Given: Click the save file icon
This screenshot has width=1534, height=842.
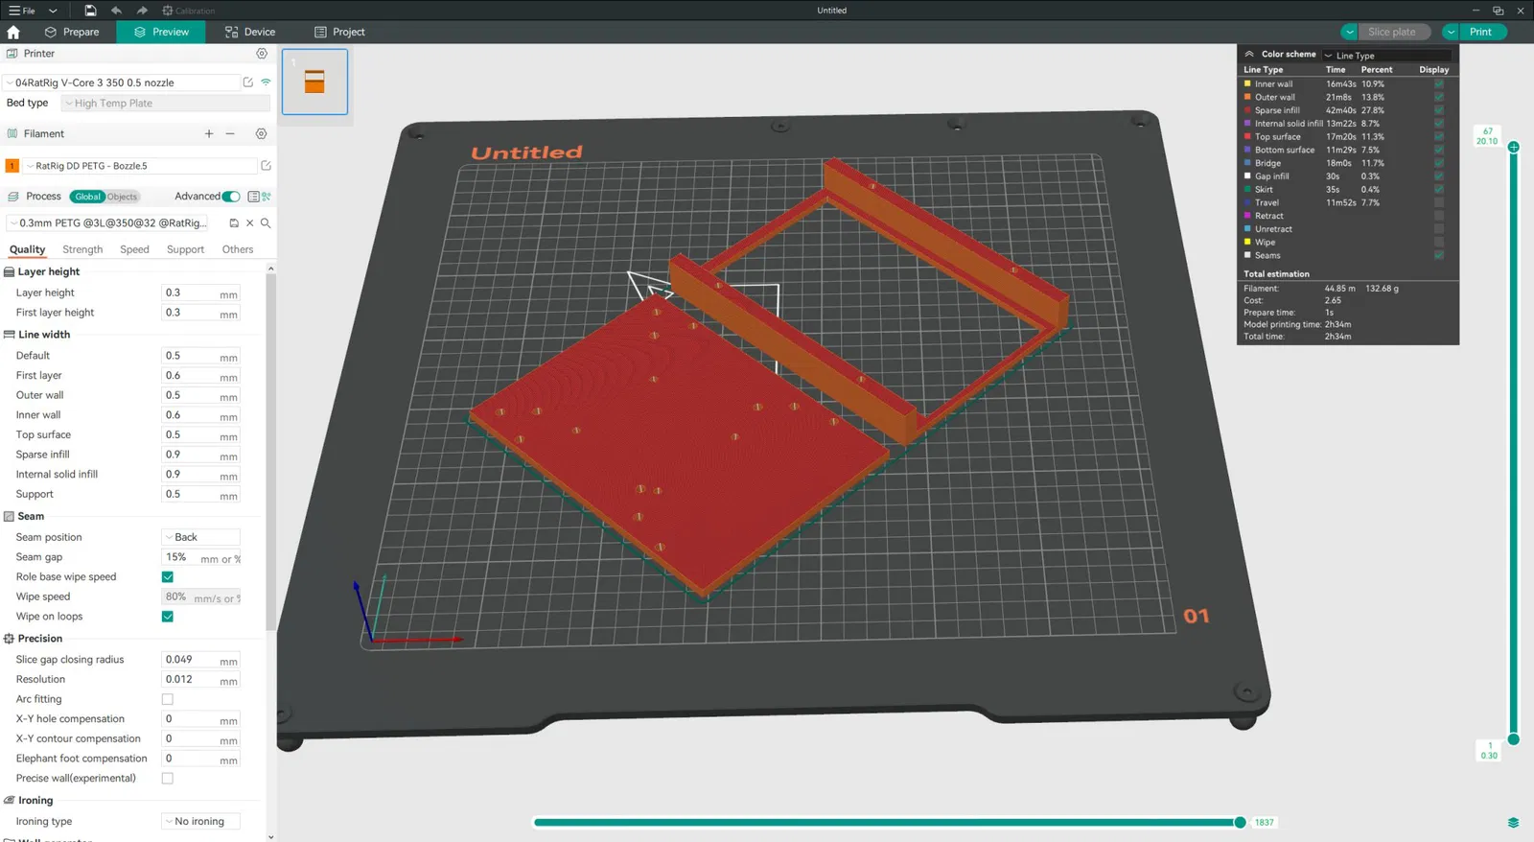Looking at the screenshot, I should [90, 11].
